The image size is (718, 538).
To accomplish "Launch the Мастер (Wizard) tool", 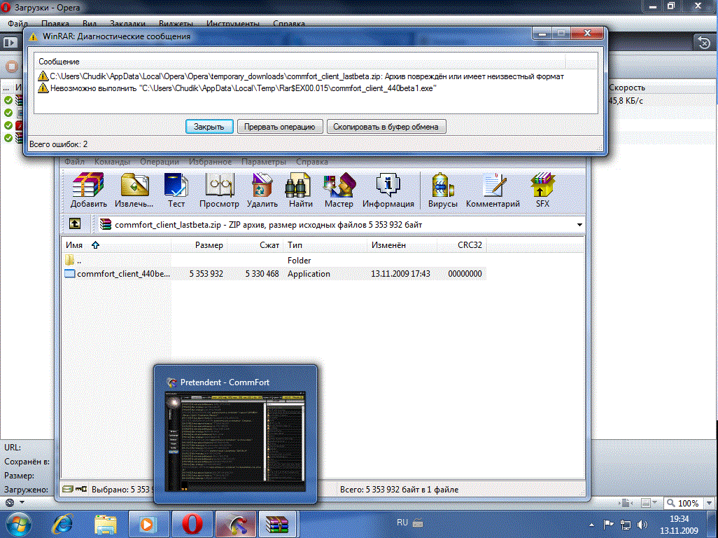I will click(x=339, y=191).
